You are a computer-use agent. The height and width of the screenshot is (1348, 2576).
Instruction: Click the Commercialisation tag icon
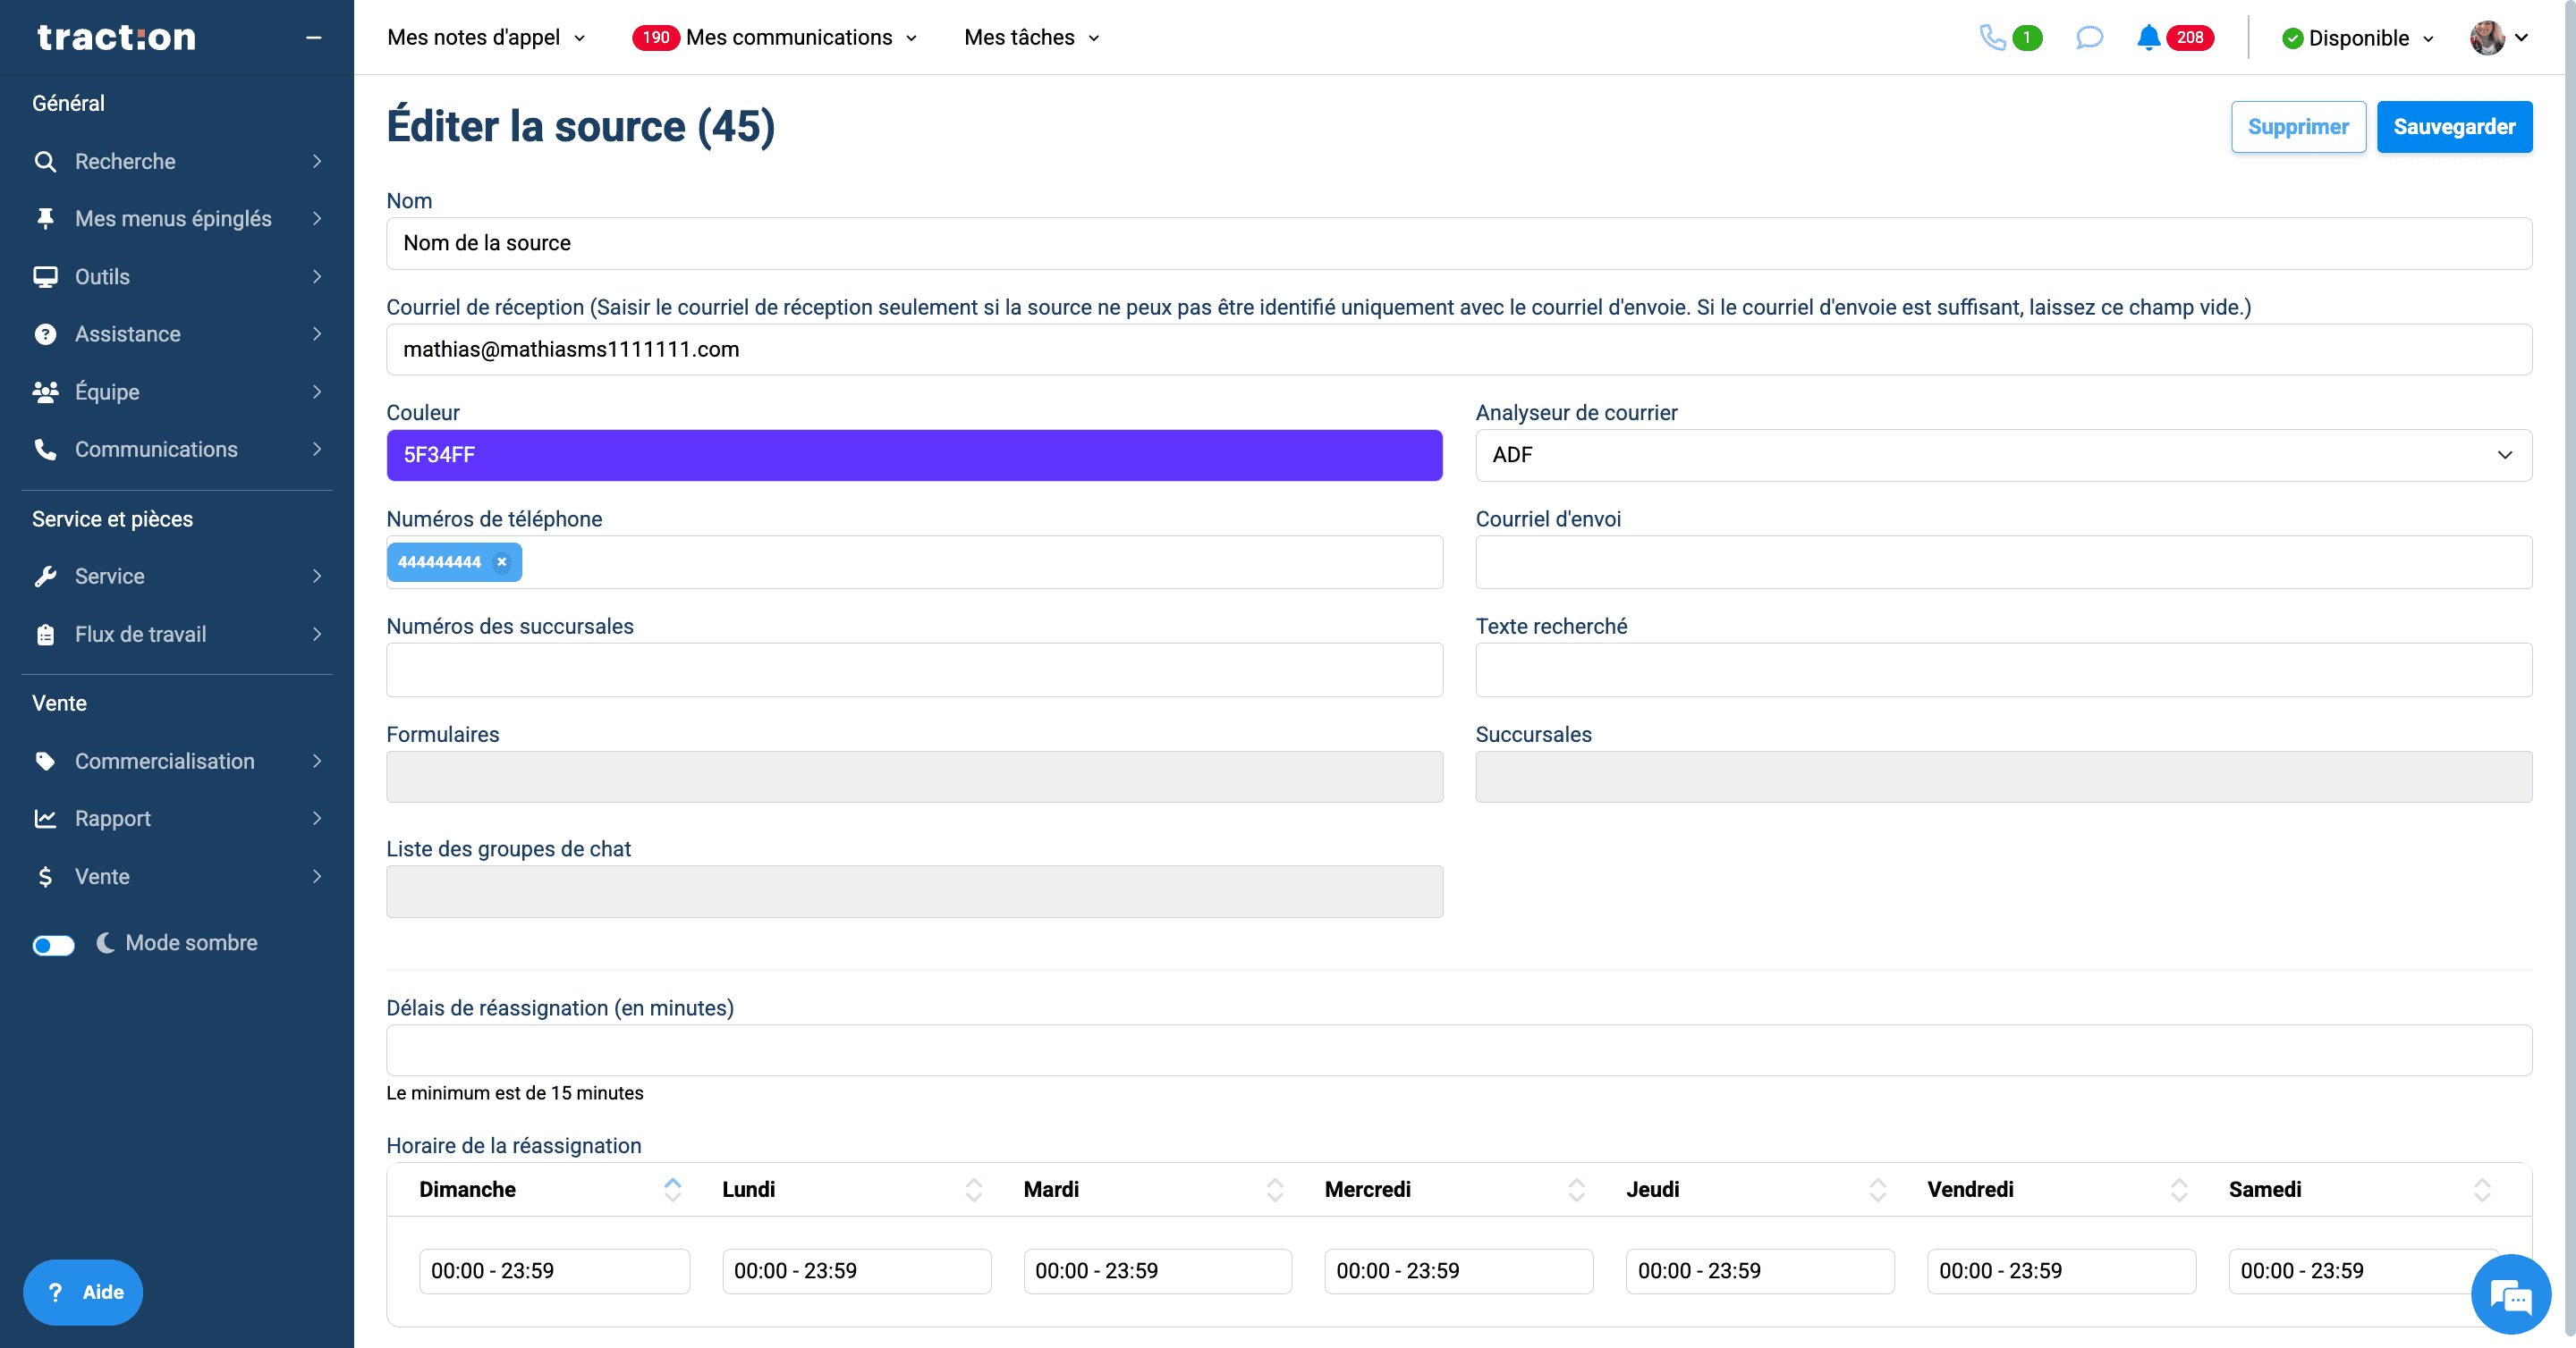tap(45, 761)
